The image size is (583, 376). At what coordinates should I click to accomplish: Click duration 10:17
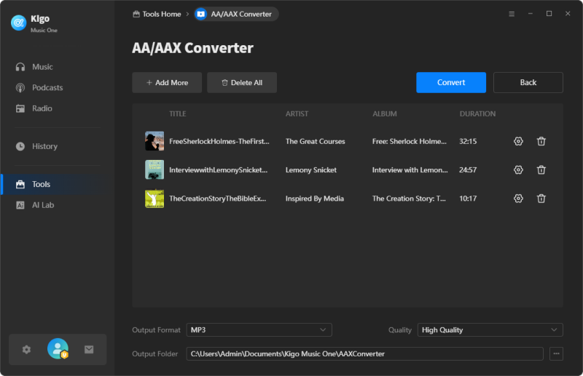tap(468, 199)
